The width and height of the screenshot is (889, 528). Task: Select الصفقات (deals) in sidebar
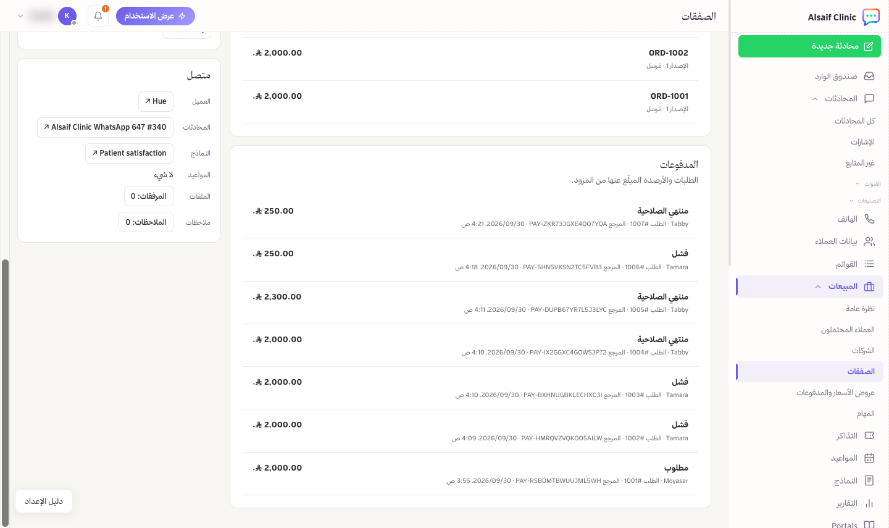(x=809, y=371)
